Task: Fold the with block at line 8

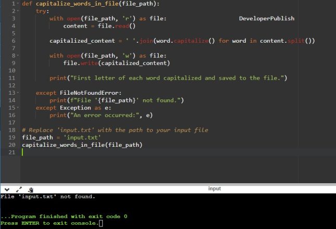Action: click(x=18, y=56)
